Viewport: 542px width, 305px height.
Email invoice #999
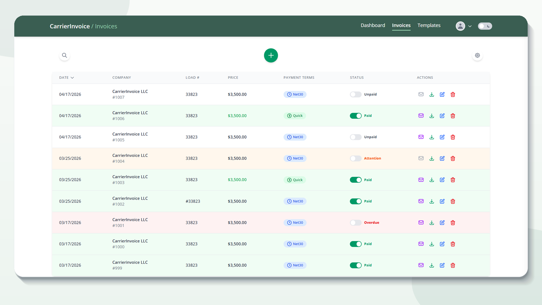point(421,265)
